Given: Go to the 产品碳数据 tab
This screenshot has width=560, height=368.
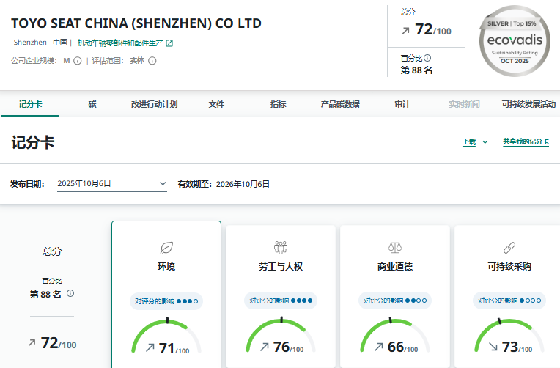Looking at the screenshot, I should click(x=340, y=104).
